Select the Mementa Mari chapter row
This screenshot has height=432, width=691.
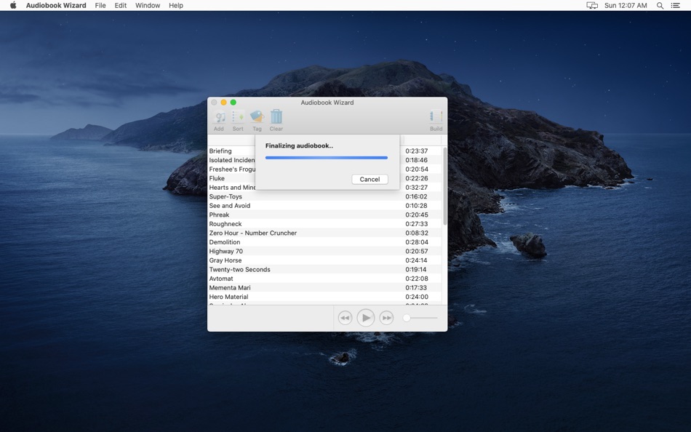325,287
